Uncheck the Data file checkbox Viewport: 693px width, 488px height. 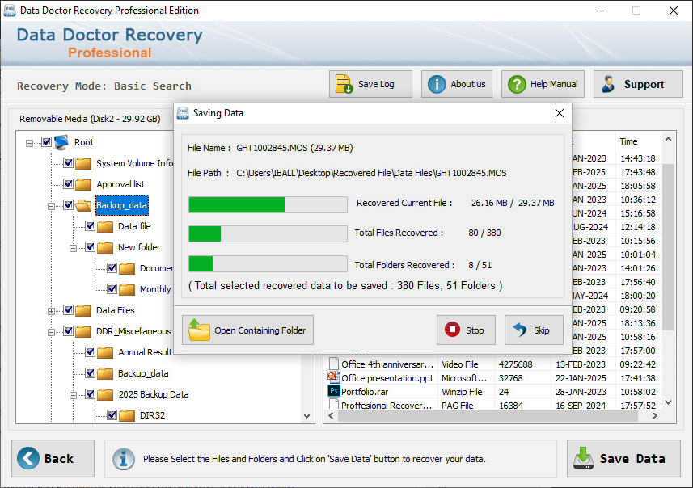(90, 225)
